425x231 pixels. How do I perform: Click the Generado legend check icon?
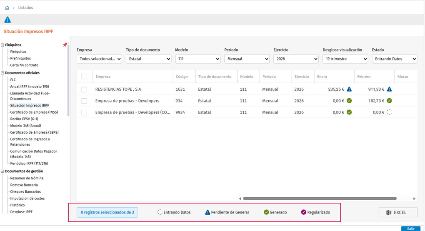[266, 212]
